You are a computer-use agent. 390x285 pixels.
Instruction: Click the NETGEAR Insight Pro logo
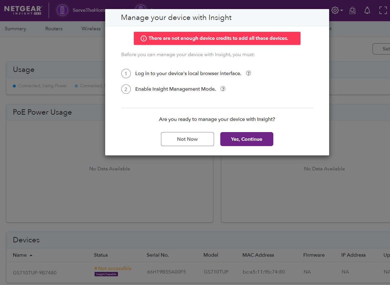[x=23, y=10]
